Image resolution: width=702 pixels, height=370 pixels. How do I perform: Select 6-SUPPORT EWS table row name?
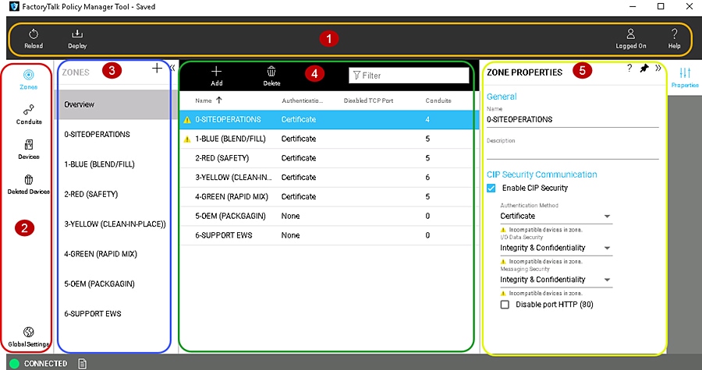tap(223, 235)
